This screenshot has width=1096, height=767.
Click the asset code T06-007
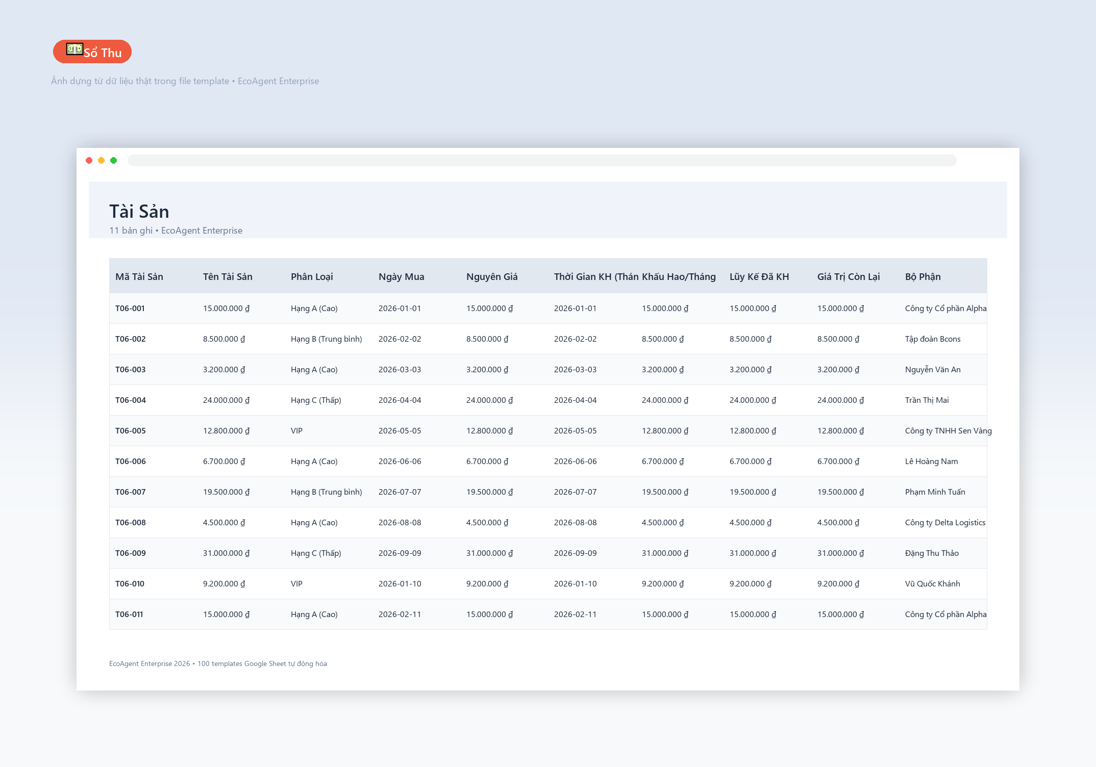coord(131,492)
